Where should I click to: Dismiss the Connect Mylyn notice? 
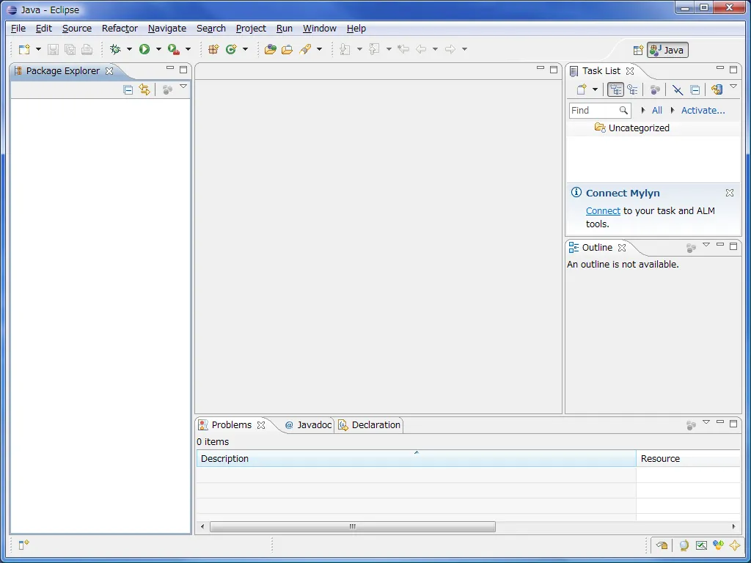click(730, 193)
